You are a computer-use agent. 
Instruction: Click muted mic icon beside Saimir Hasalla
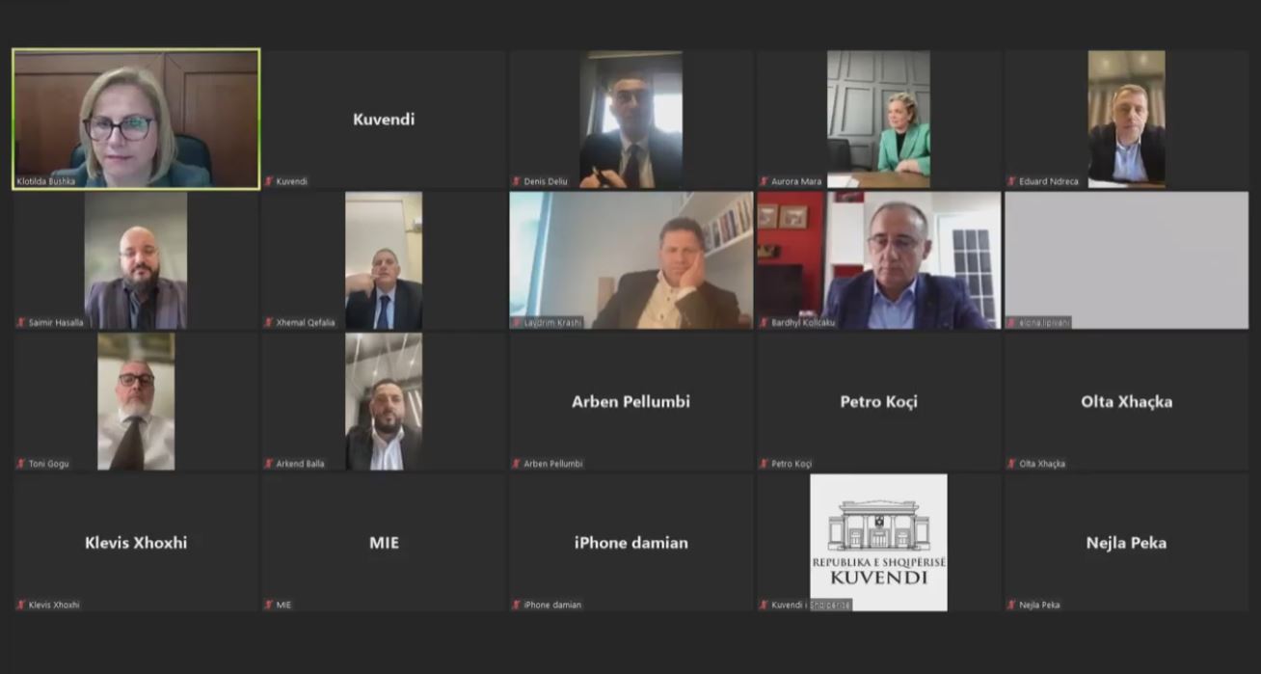20,322
